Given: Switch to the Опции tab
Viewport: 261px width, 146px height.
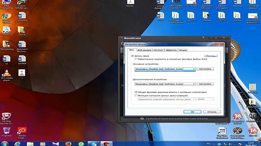Looking at the screenshot, I should pyautogui.click(x=183, y=50).
